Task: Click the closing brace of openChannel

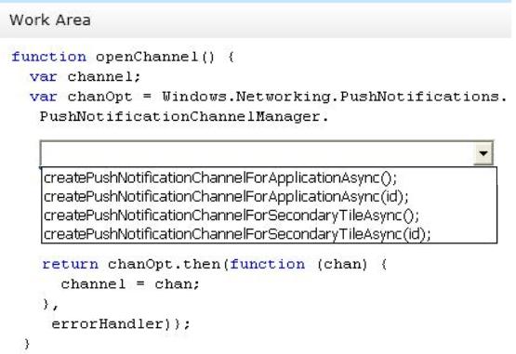Action: [x=27, y=344]
